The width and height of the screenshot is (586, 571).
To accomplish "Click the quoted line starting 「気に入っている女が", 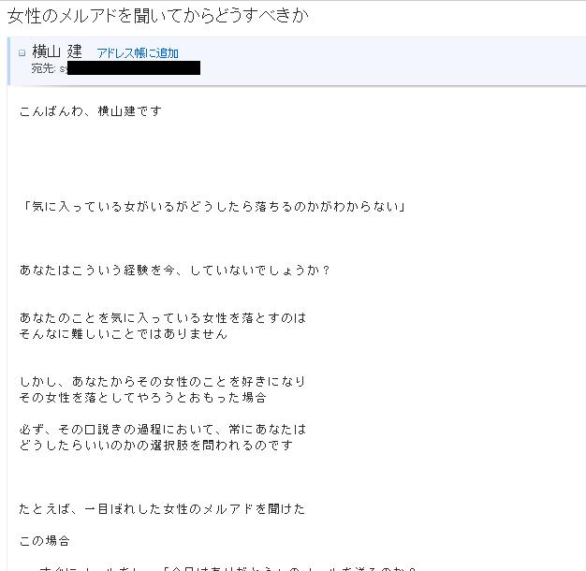I will click(212, 206).
